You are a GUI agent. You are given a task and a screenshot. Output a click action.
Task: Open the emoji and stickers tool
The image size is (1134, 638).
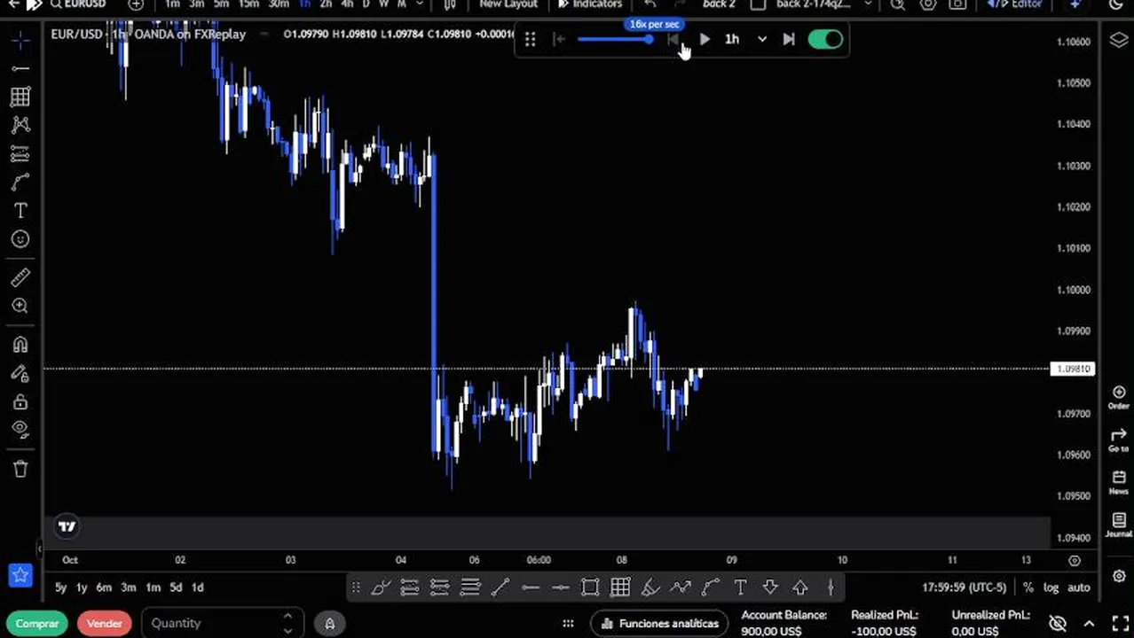click(20, 238)
